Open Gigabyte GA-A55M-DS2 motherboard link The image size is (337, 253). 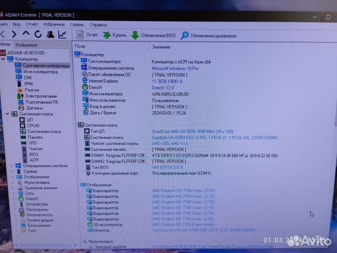click(217, 137)
